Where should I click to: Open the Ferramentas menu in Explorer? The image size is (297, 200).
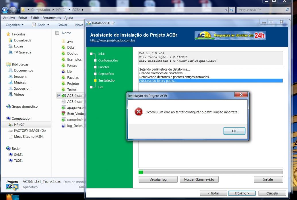(x=52, y=18)
